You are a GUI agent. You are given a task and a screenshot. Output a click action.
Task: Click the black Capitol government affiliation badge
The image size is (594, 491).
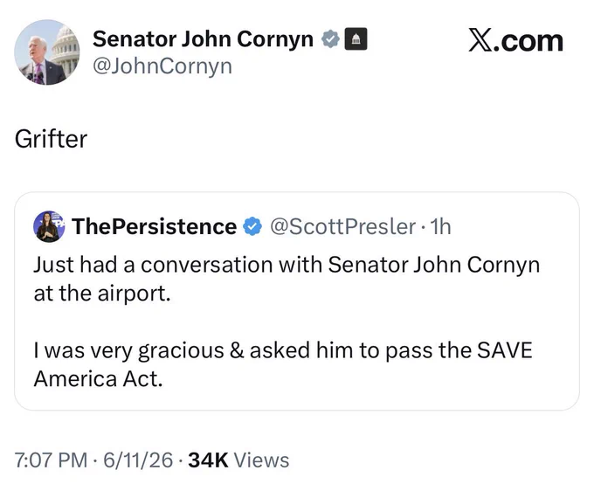(x=356, y=38)
